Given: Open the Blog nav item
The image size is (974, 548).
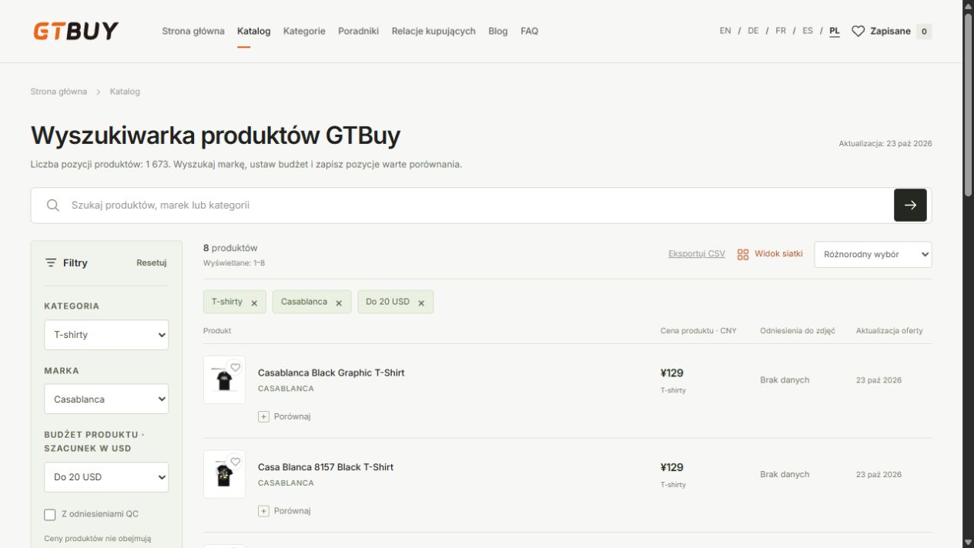Looking at the screenshot, I should [498, 32].
